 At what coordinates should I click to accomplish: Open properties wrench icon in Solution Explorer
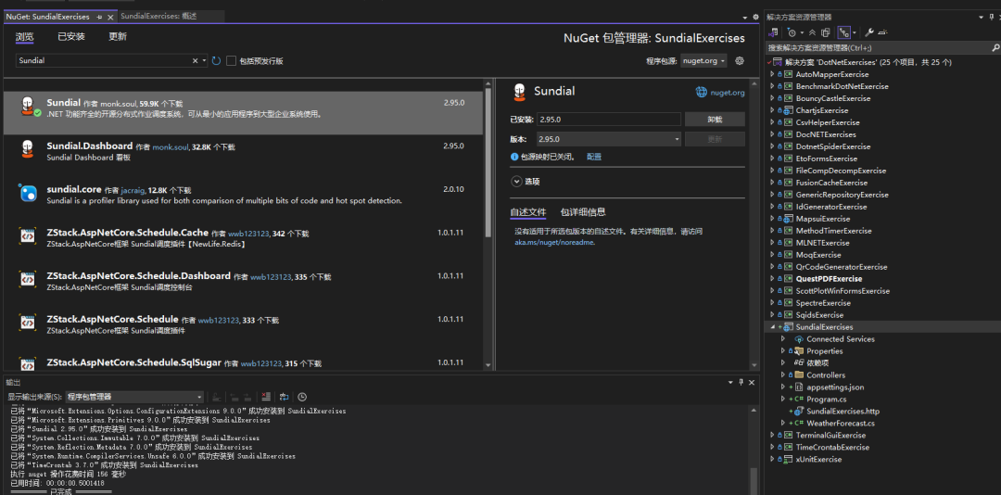869,32
